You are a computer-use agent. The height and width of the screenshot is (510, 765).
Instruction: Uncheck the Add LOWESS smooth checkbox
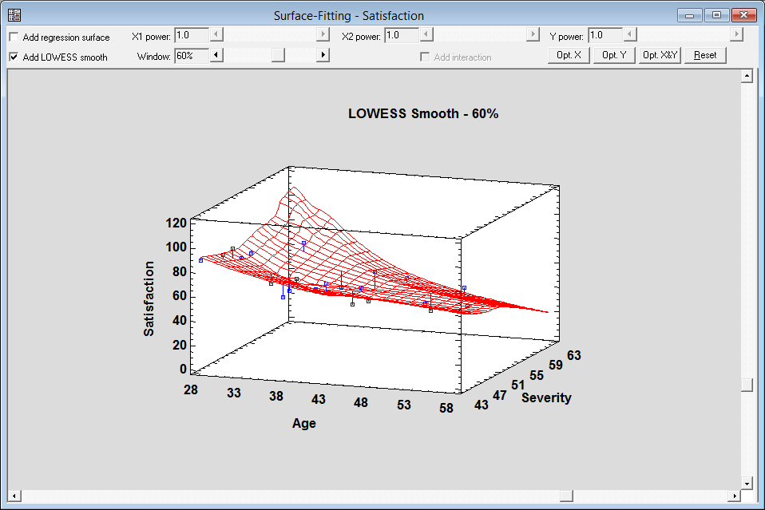[x=14, y=57]
